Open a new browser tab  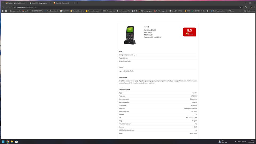coord(78,3)
